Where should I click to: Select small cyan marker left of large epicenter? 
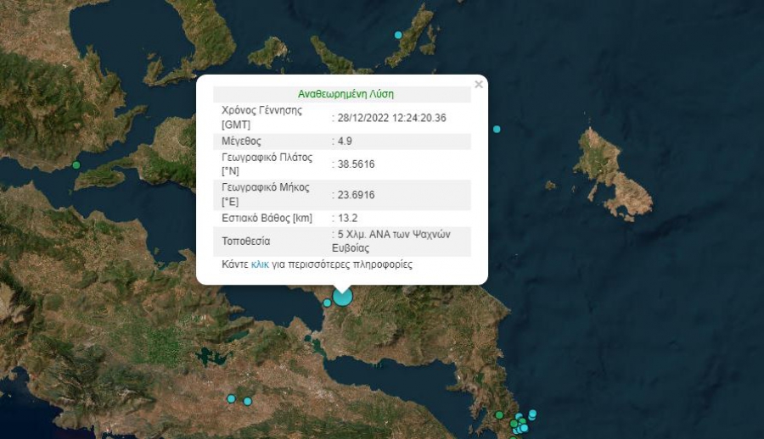[327, 303]
